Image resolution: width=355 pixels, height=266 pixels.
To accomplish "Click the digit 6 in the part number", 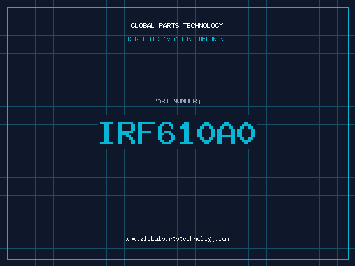I will coord(167,133).
